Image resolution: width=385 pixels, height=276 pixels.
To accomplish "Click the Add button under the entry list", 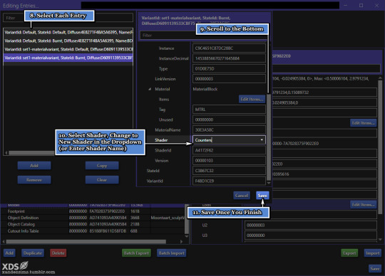I will 34,166.
